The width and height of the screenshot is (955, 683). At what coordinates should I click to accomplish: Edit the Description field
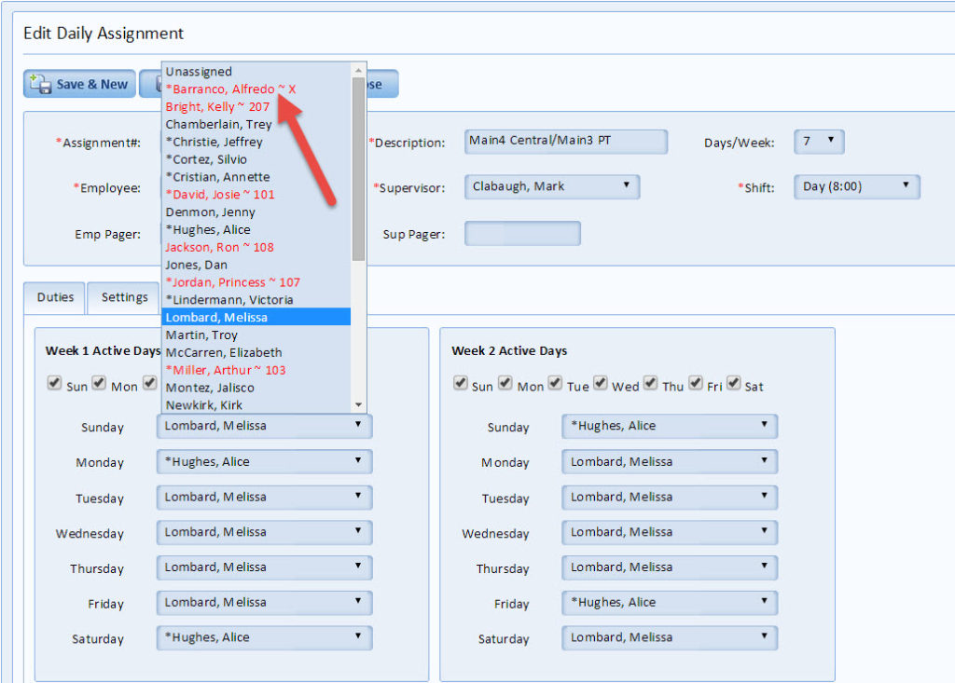coord(566,142)
